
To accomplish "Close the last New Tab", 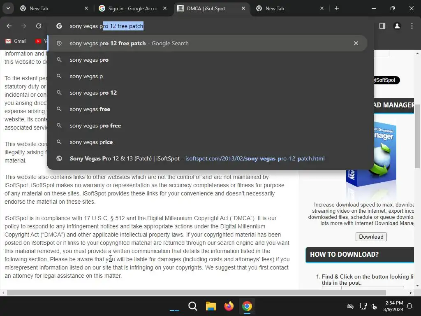I will (322, 8).
